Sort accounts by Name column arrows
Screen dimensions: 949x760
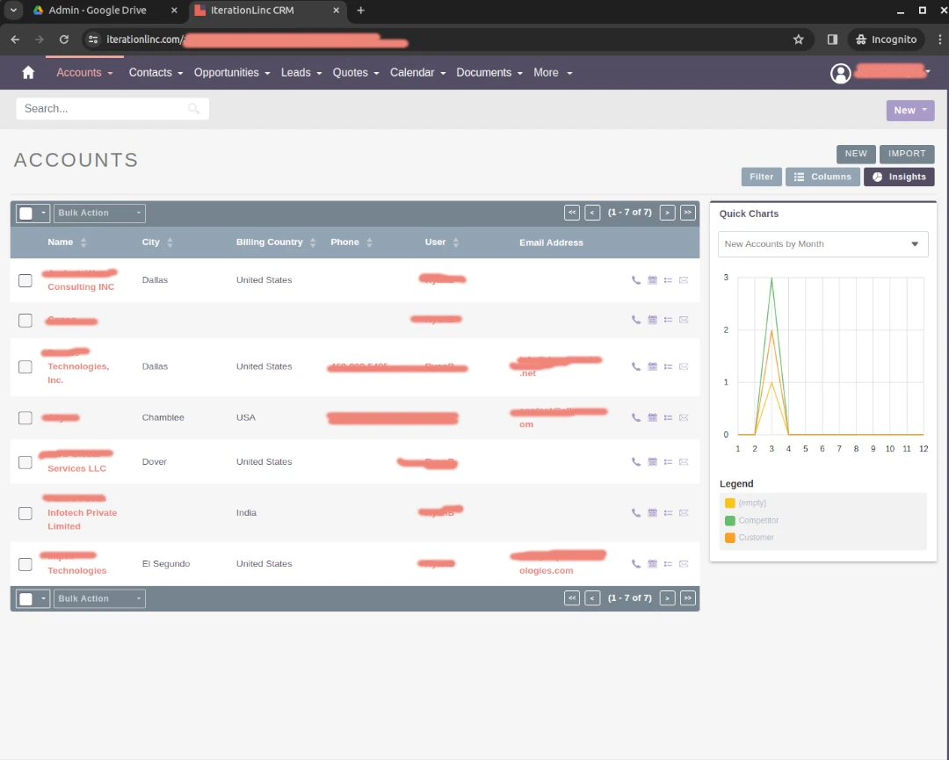point(83,242)
